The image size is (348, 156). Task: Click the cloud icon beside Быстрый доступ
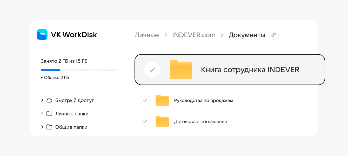point(49,100)
